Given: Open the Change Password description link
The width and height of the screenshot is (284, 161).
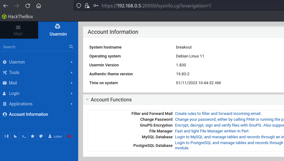Looking at the screenshot, I should tap(229, 120).
